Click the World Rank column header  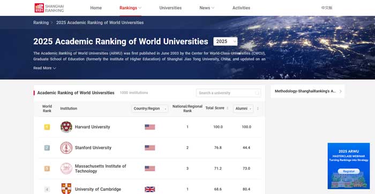pyautogui.click(x=47, y=108)
